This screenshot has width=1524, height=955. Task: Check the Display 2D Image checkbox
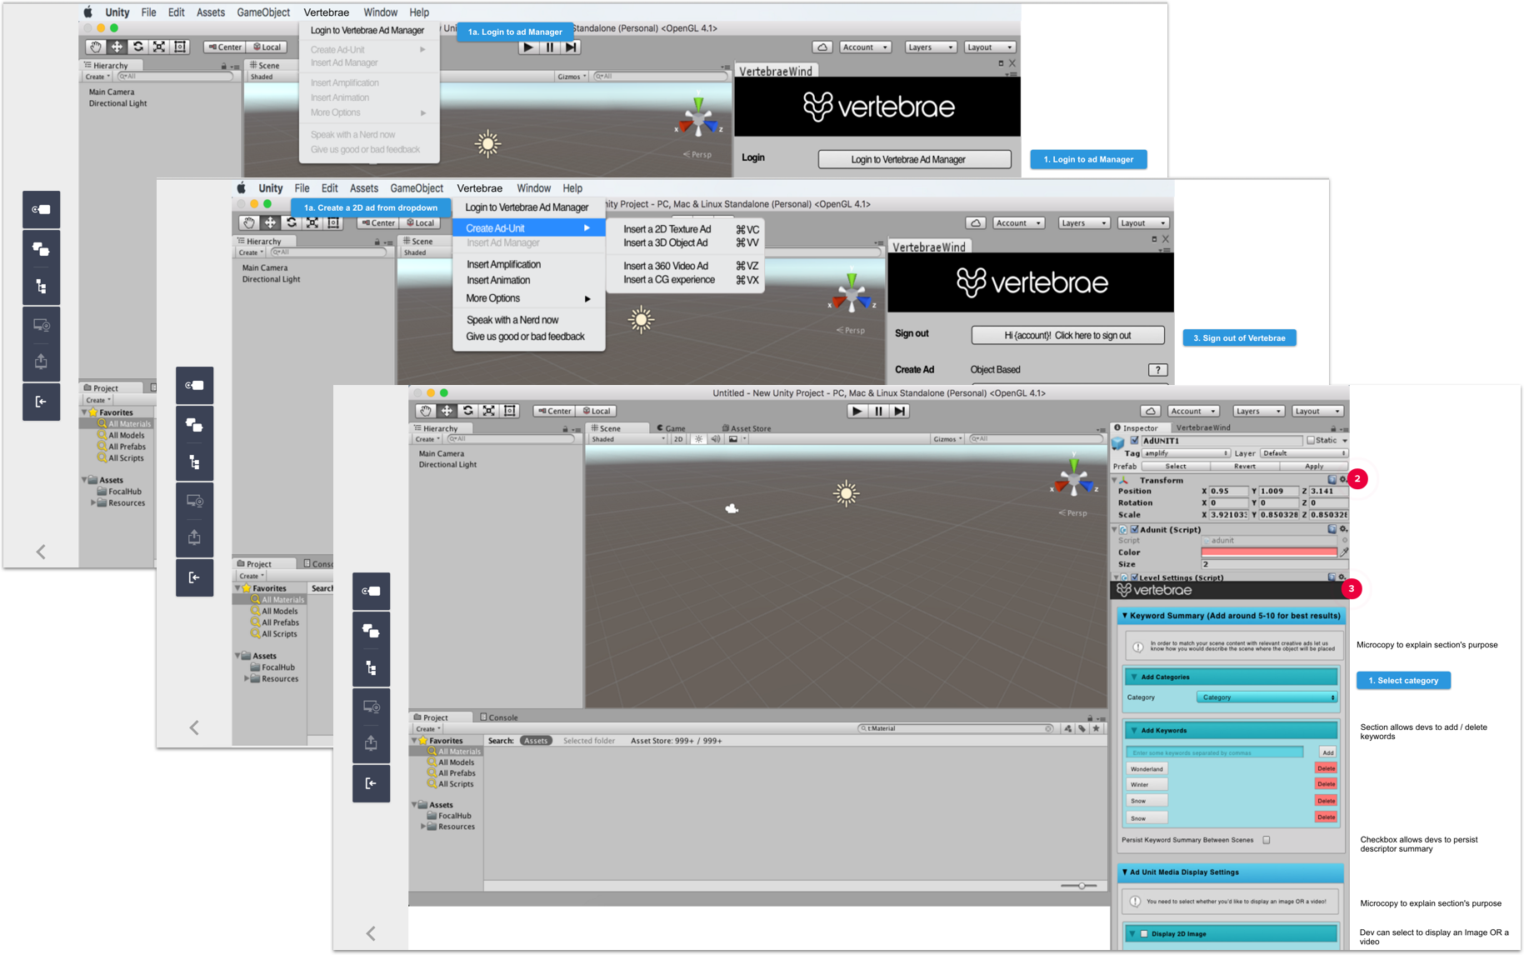point(1144,934)
